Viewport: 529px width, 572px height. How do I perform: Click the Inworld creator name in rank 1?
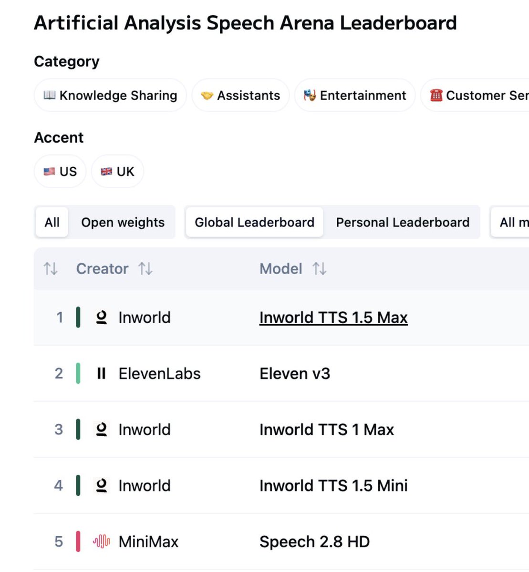click(x=145, y=317)
